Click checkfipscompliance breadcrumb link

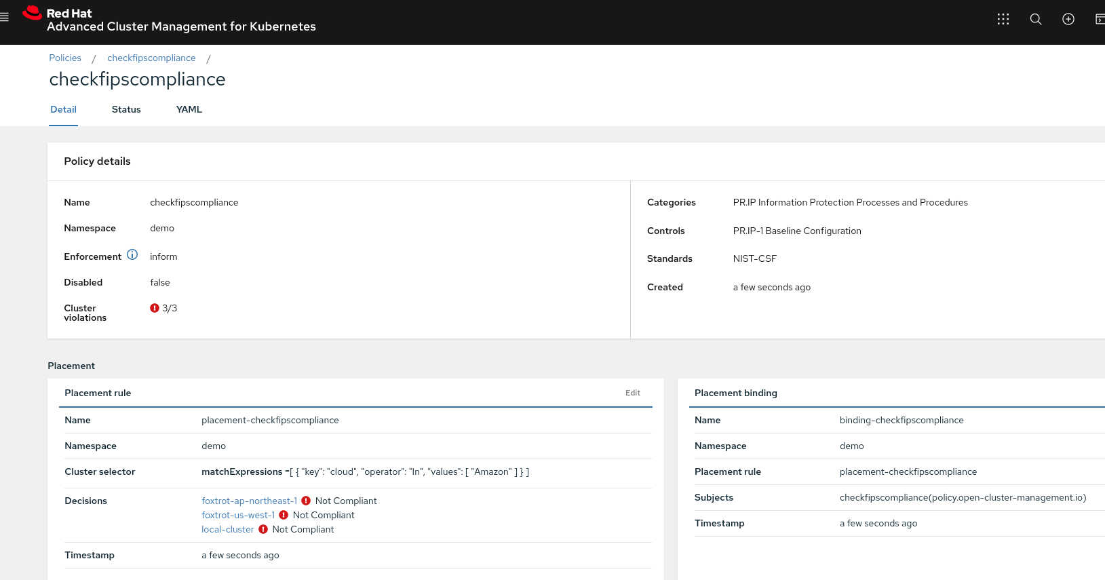coord(151,58)
